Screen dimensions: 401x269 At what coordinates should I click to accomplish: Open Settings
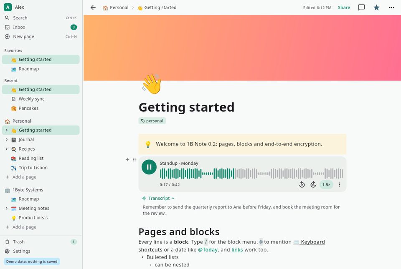pyautogui.click(x=41, y=251)
